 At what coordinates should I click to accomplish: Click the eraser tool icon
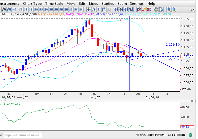point(144,9)
